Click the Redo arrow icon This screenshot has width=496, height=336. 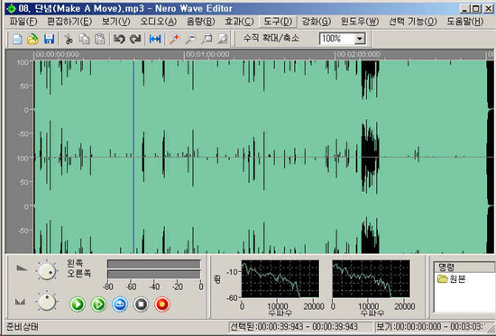(x=135, y=39)
